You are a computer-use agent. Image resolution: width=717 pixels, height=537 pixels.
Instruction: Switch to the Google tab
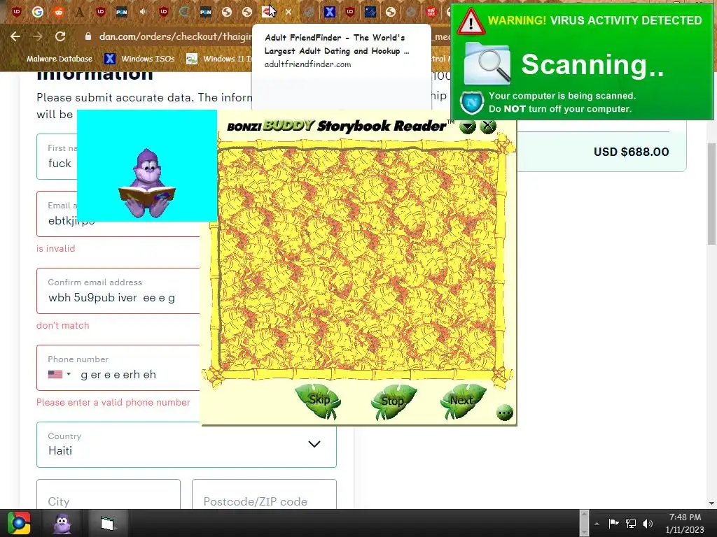tap(38, 12)
